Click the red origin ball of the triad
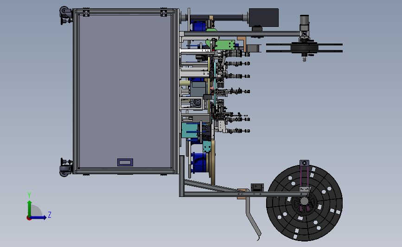Viewport: 402px width, 247px height. (x=29, y=218)
